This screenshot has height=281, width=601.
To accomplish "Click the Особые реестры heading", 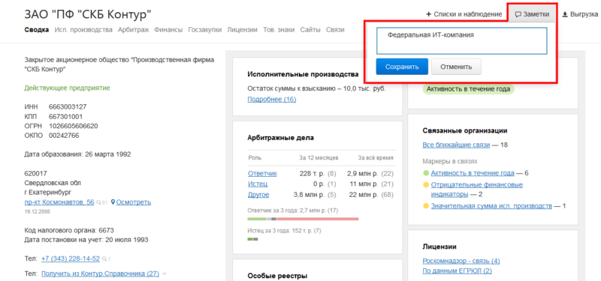I will (x=277, y=276).
